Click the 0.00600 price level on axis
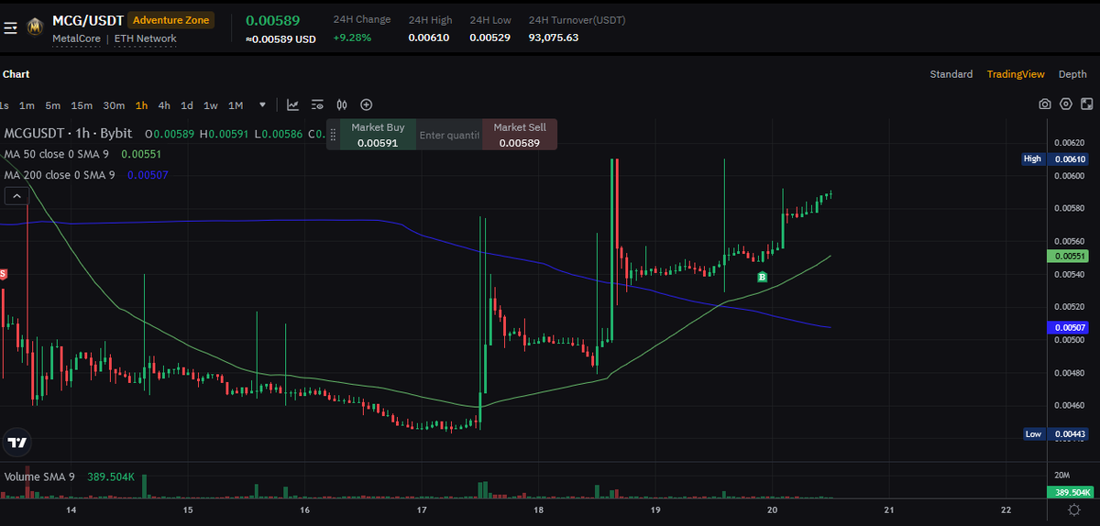 click(x=1070, y=175)
